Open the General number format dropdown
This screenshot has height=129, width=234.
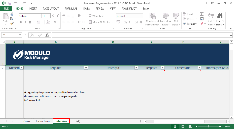click(141, 16)
